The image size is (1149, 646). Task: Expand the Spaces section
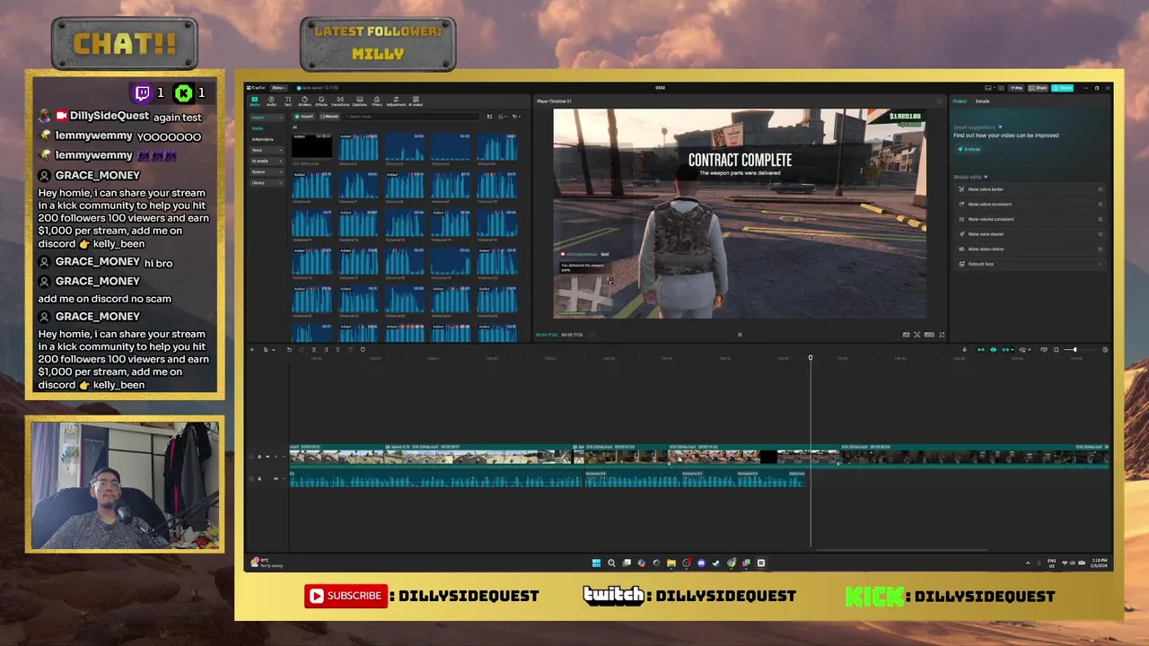tap(267, 171)
